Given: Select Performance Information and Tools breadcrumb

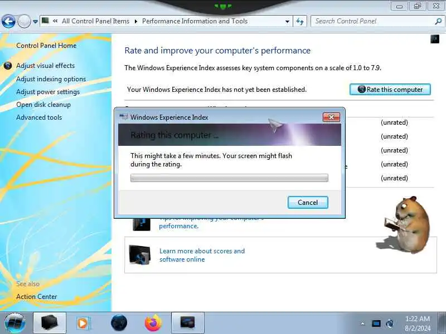Looking at the screenshot, I should tap(195, 21).
